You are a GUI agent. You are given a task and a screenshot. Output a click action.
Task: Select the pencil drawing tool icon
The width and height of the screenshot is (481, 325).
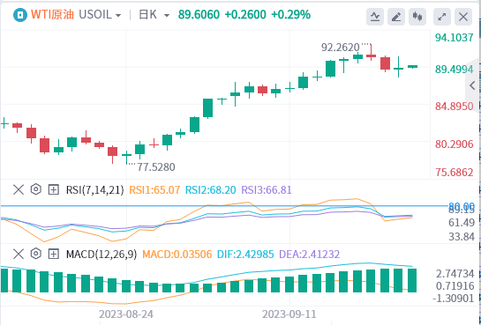click(x=396, y=17)
